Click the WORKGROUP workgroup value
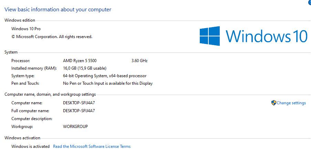Image resolution: width=311 pixels, height=153 pixels. click(75, 127)
